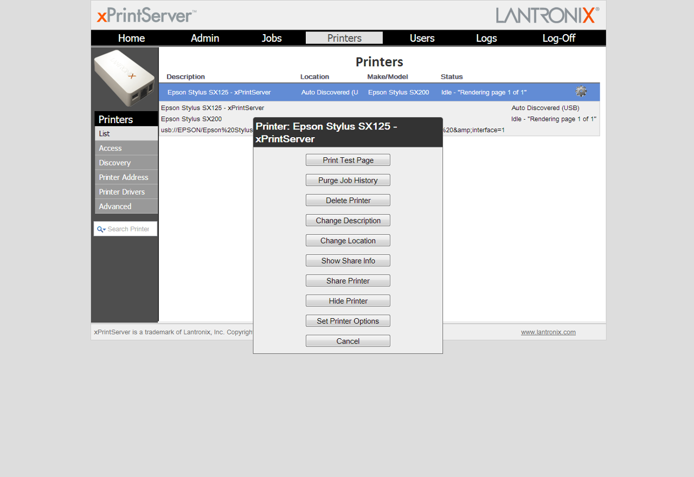Click the Change Description button

point(348,220)
